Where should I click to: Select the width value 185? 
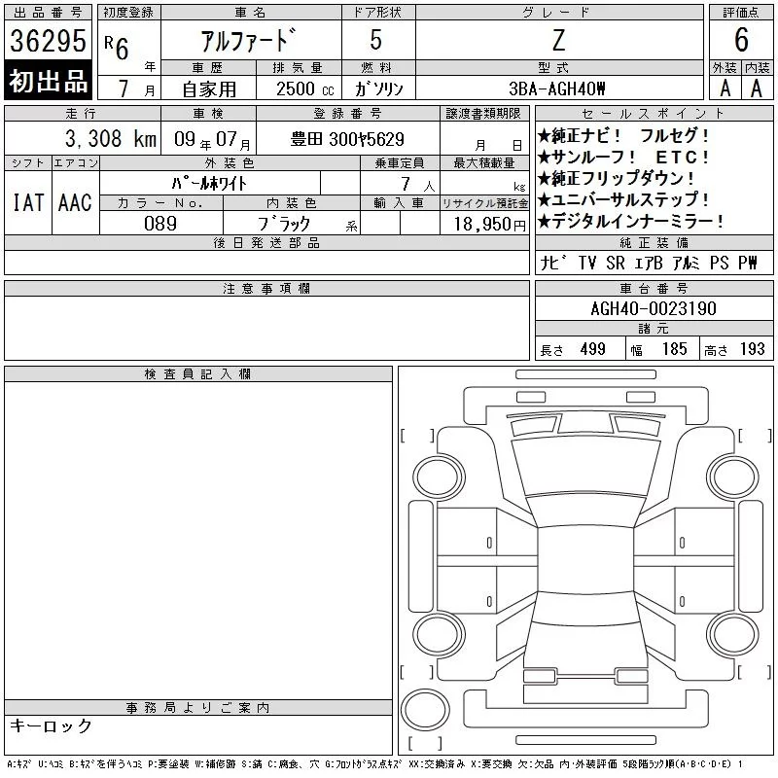pyautogui.click(x=674, y=349)
